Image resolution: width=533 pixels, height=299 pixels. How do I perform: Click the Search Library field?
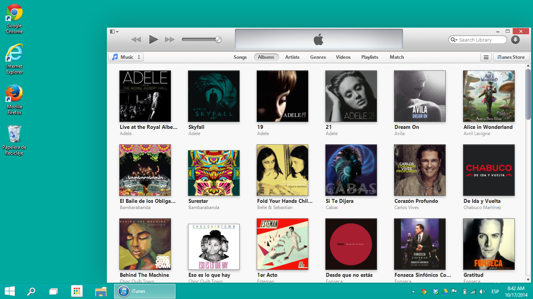[x=478, y=40]
